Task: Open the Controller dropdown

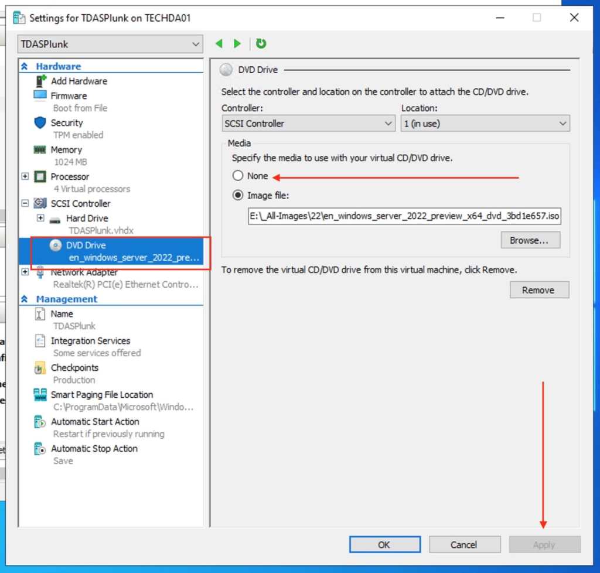Action: tap(308, 124)
